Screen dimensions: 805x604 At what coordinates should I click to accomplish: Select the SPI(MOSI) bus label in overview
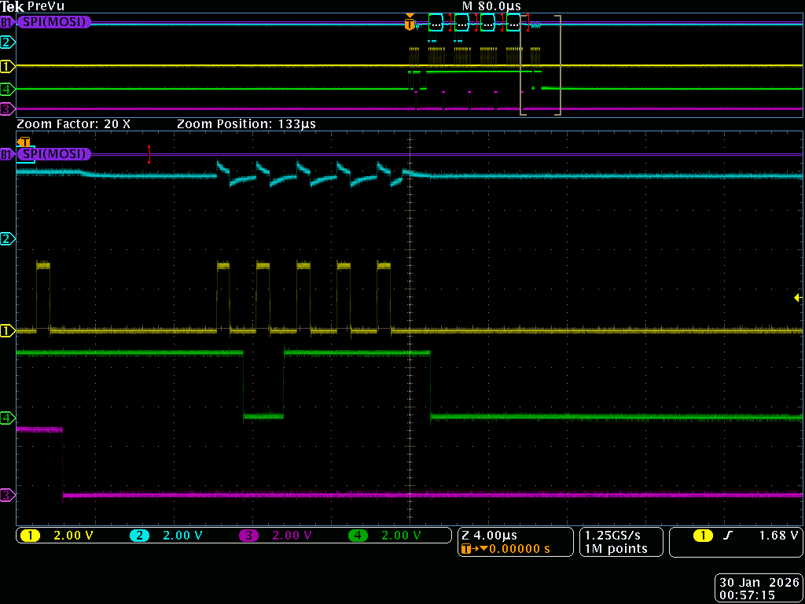pos(53,22)
